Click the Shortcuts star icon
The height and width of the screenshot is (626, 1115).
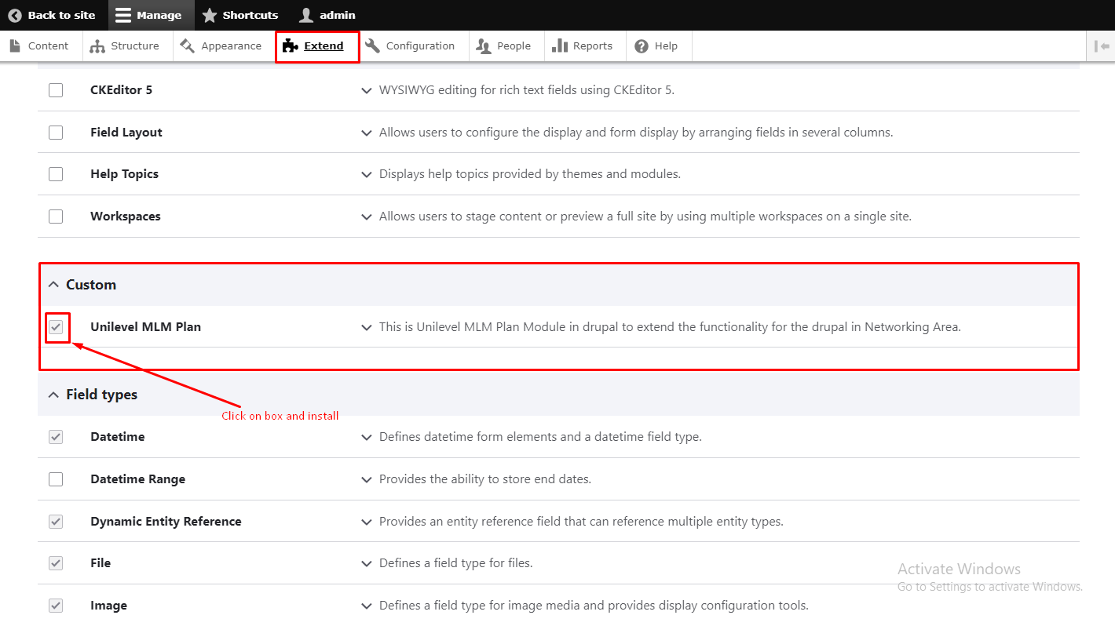click(x=210, y=15)
